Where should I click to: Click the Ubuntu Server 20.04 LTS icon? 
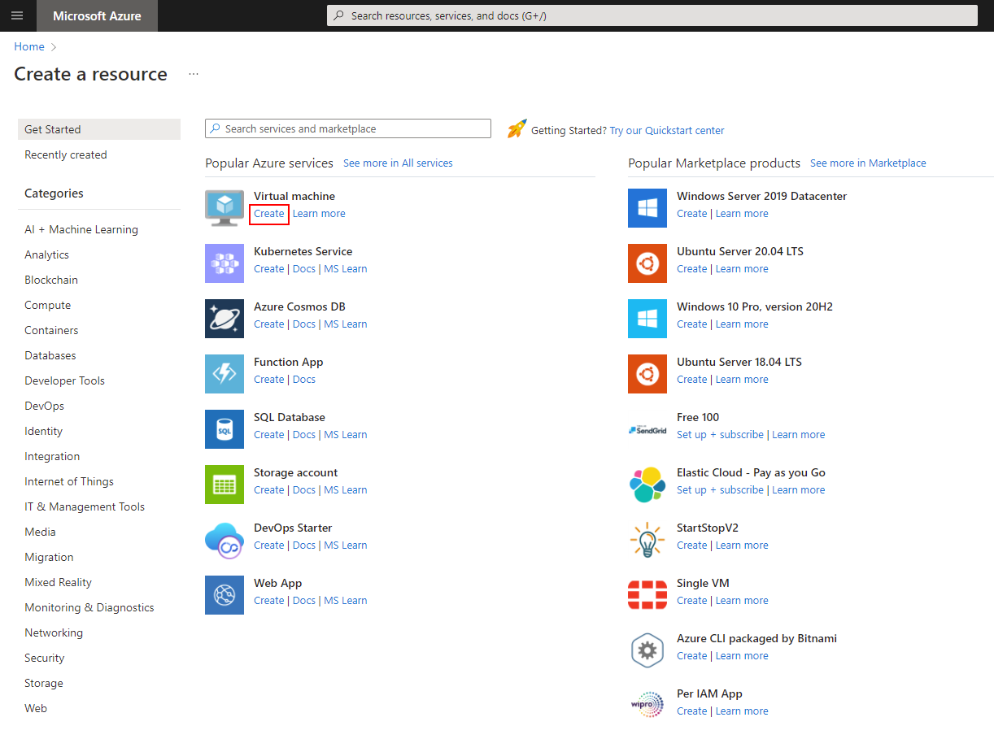click(647, 263)
